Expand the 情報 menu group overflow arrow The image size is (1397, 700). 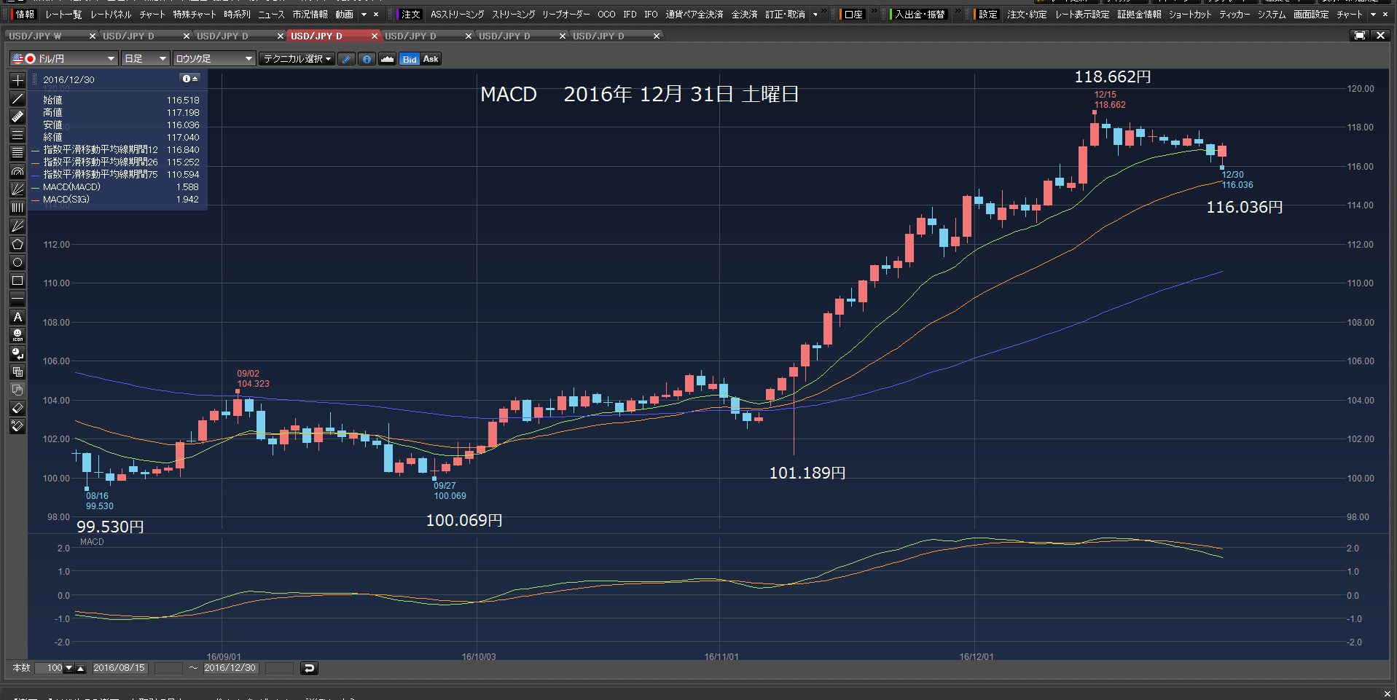pyautogui.click(x=364, y=15)
